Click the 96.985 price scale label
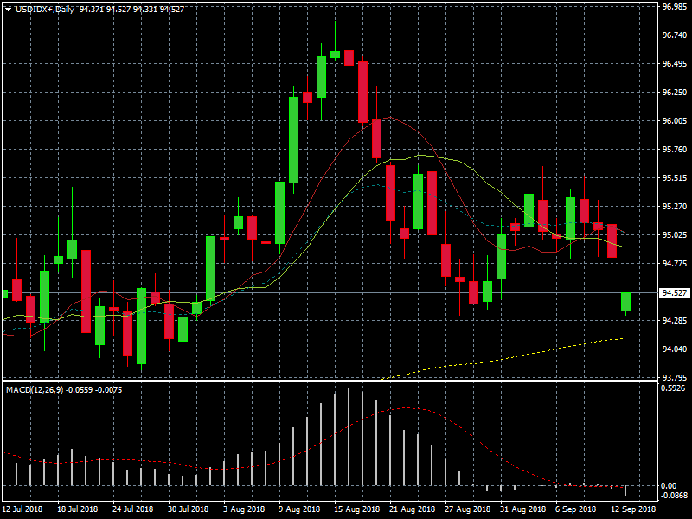The width and height of the screenshot is (692, 519). 674,6
